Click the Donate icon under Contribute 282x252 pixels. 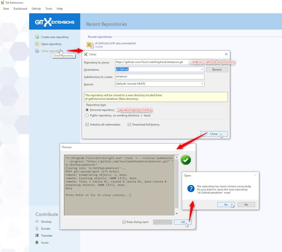coord(37,229)
